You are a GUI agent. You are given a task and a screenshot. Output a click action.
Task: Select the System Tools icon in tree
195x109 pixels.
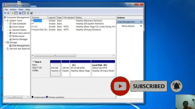point(8,21)
